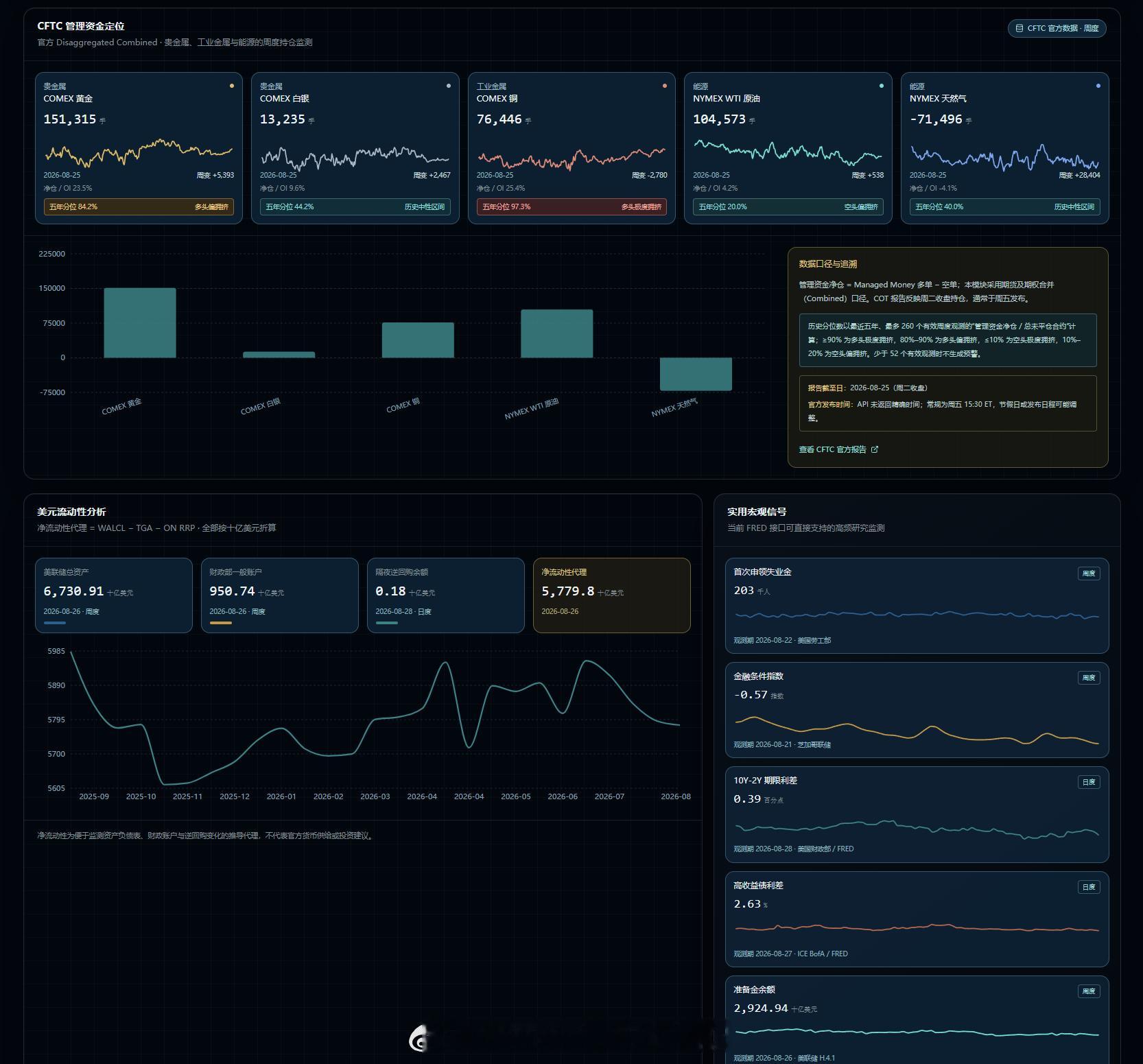Screen dimensions: 1143x1064
Task: Click the external-link icon after 查看 CFTC 官方报告
Action: pos(875,449)
